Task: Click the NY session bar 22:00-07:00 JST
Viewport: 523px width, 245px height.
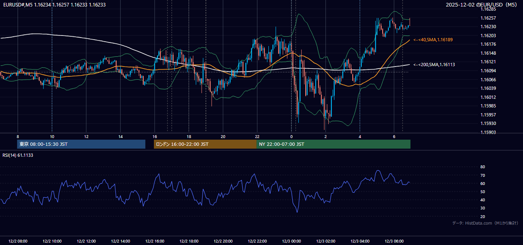Action: (x=334, y=144)
